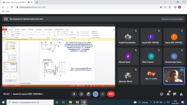Close the Meet tab
187x105 pixels.
pos(32,2)
